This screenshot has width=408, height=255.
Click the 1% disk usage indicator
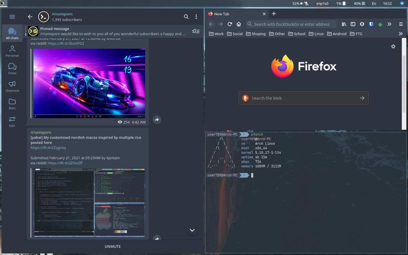coord(341,4)
